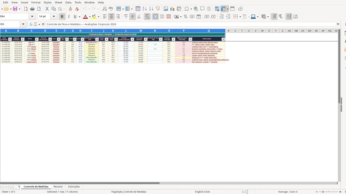346x194 pixels.
Task: Switch to the Resumo sheet tab
Action: (x=58, y=187)
